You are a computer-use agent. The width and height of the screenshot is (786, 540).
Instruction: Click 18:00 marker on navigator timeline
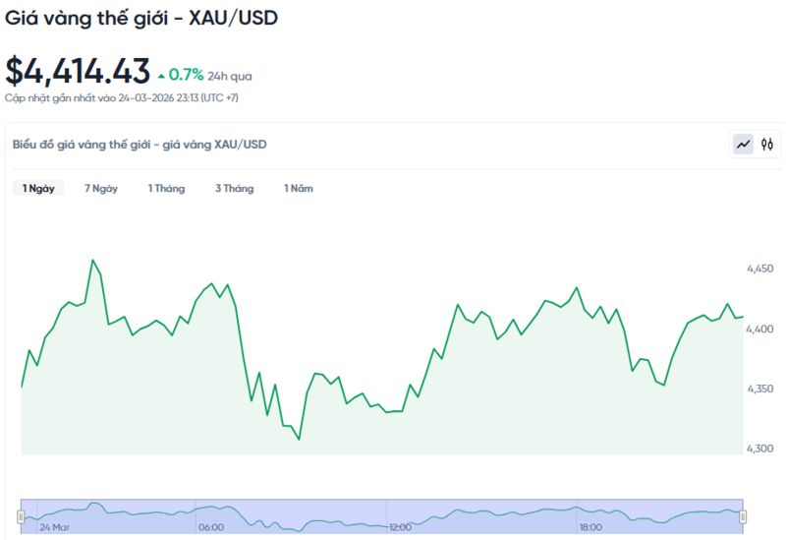pos(590,527)
